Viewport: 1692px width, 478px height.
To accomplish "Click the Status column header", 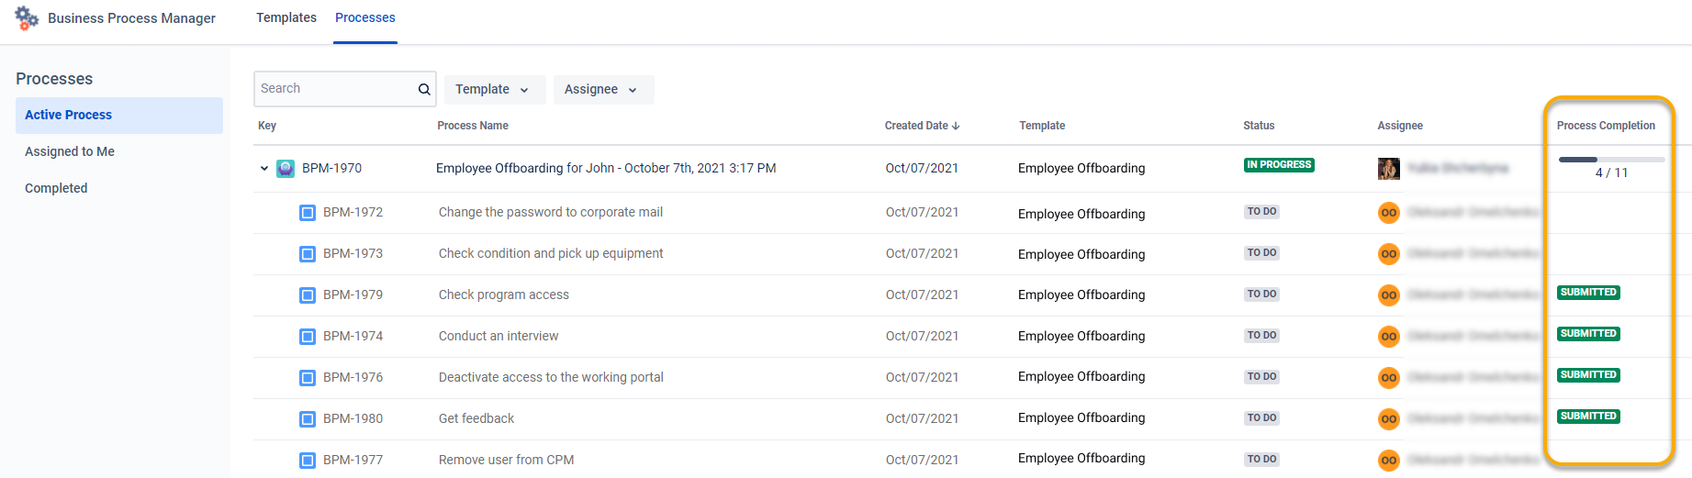I will click(x=1259, y=126).
